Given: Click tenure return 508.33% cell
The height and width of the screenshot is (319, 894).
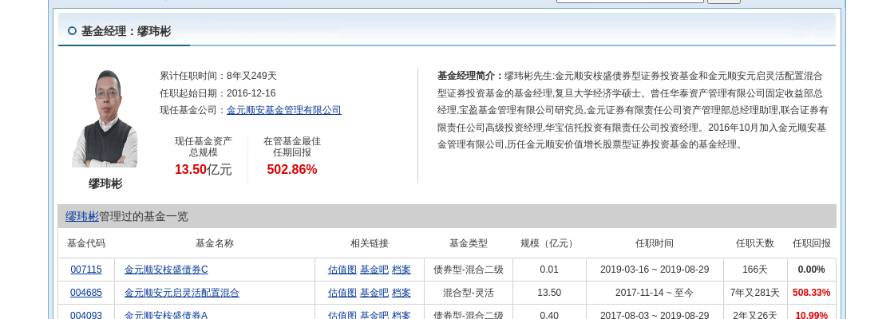Looking at the screenshot, I should (x=811, y=293).
